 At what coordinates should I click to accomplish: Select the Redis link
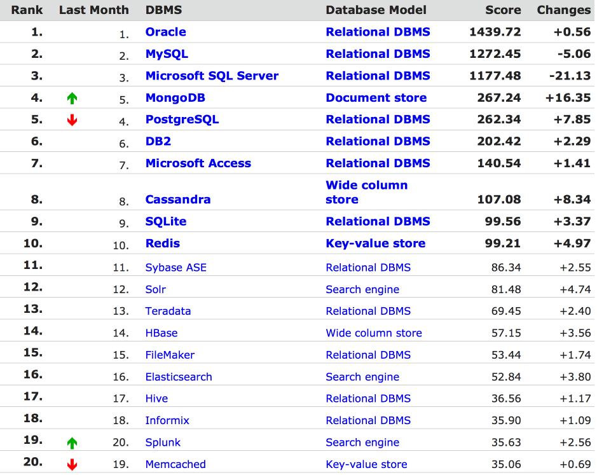(x=162, y=244)
